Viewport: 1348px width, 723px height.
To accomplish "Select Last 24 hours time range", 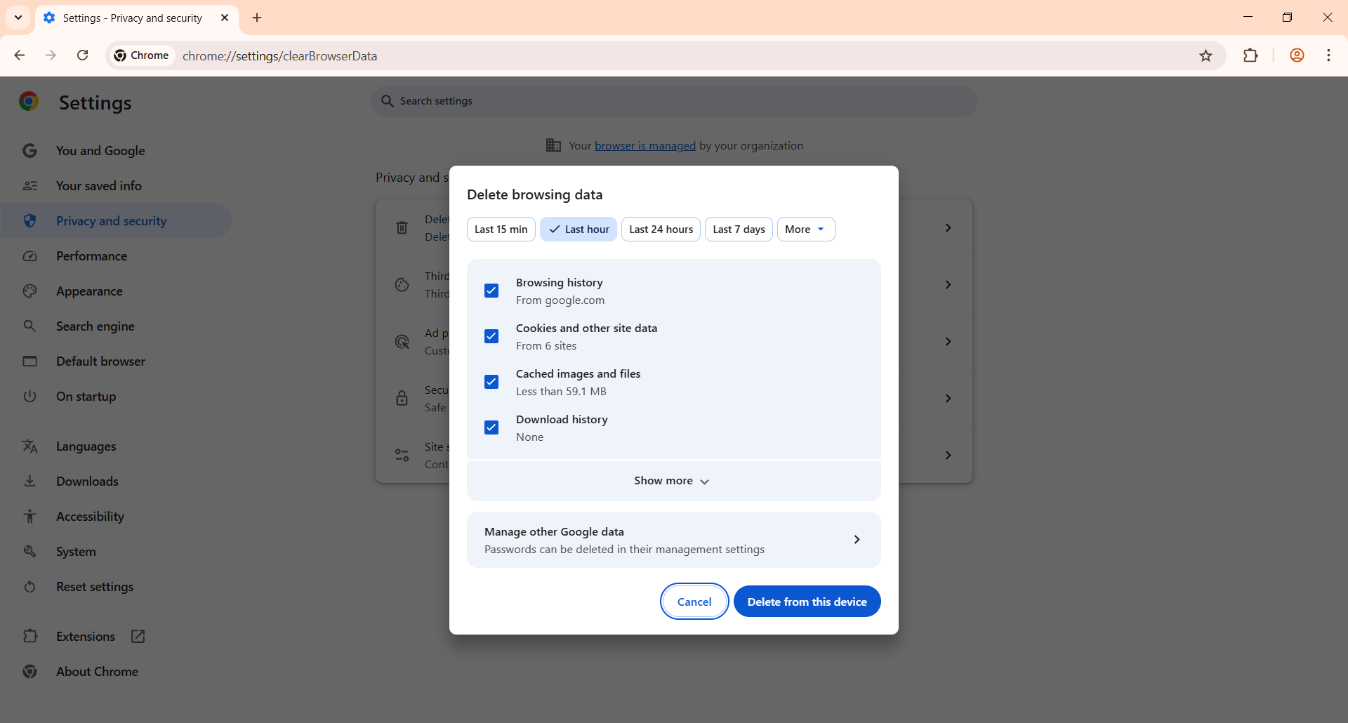I will (x=661, y=230).
